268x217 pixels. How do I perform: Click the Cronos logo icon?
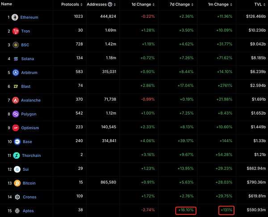pos(17,197)
